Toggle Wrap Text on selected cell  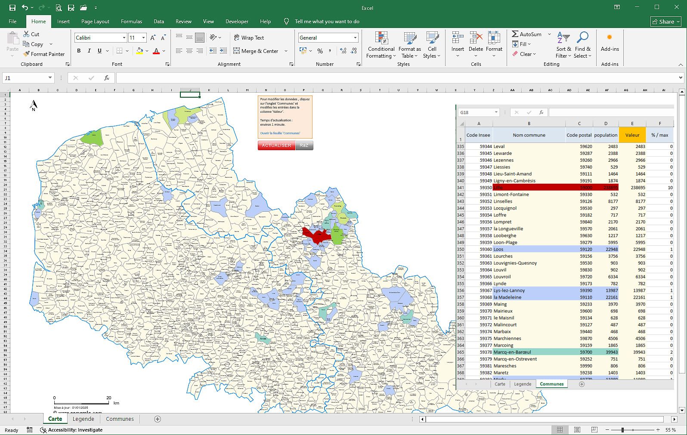(249, 38)
